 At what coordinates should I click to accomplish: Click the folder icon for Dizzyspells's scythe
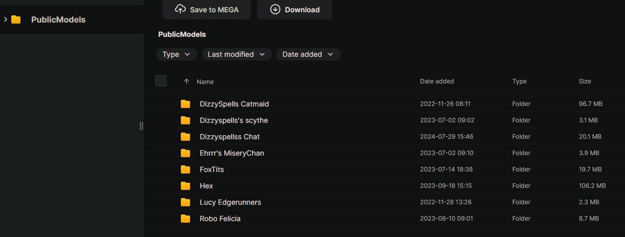point(185,120)
